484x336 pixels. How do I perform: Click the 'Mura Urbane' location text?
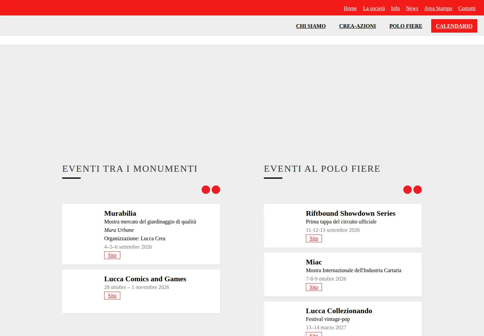tap(119, 230)
